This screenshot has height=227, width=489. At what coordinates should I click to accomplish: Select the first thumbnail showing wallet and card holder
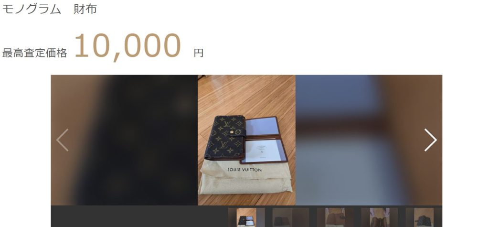(246, 217)
